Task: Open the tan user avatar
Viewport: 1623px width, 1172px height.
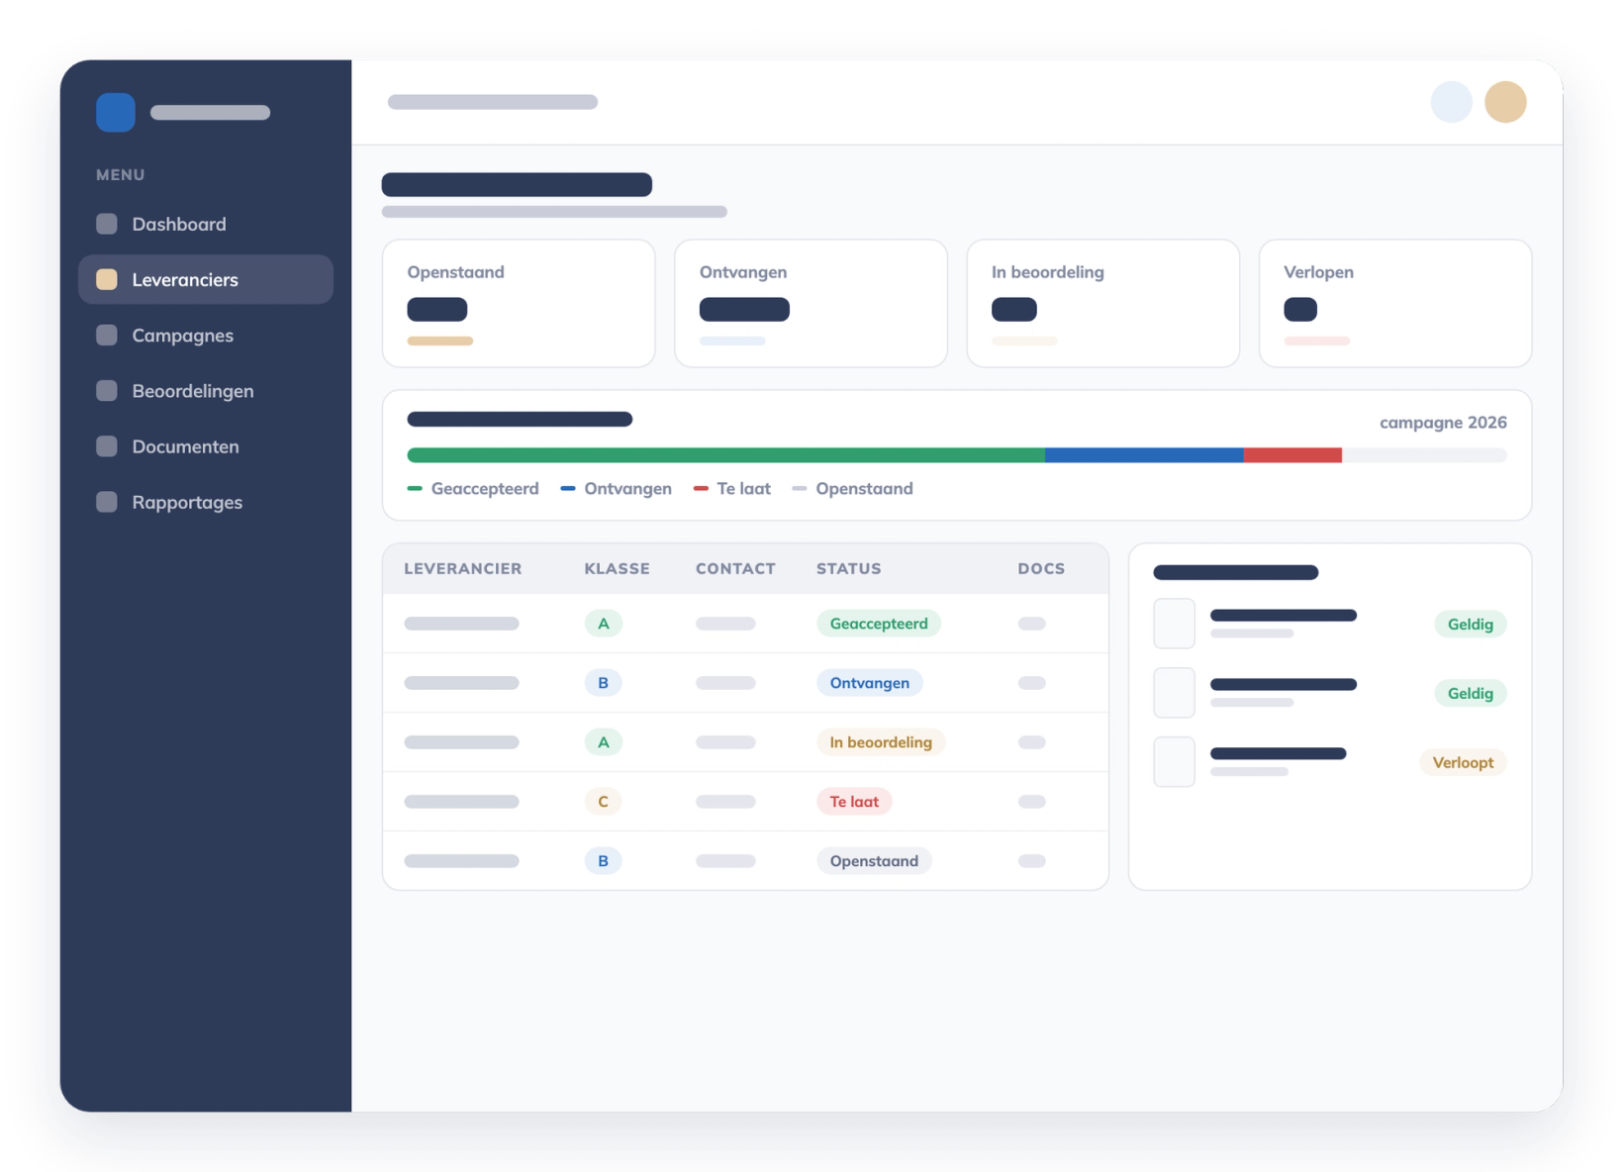Action: click(1505, 102)
